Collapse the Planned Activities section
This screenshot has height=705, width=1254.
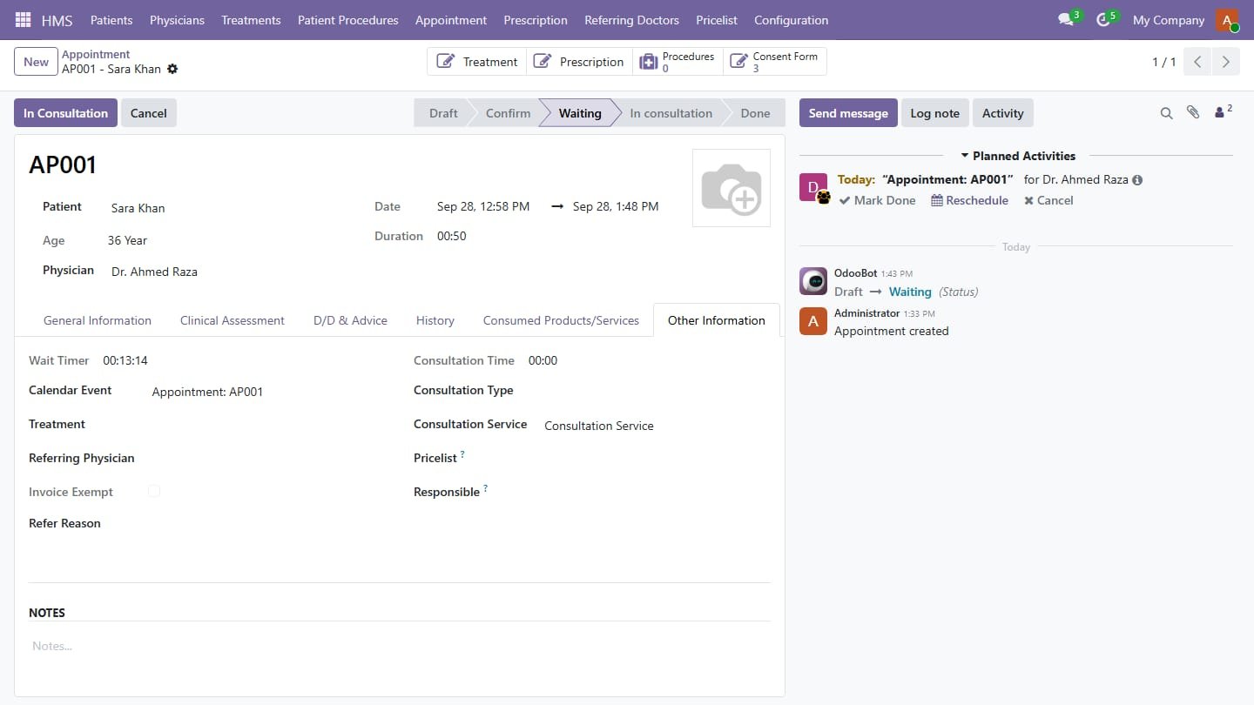1017,156
